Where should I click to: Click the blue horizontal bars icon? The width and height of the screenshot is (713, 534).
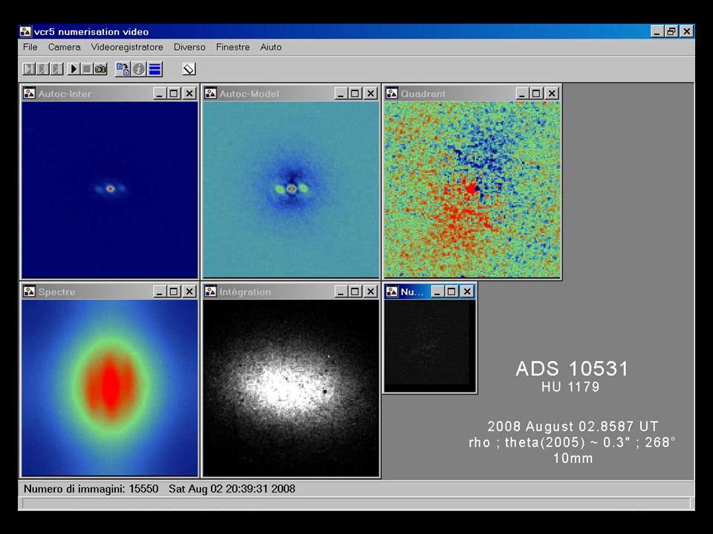[x=154, y=69]
